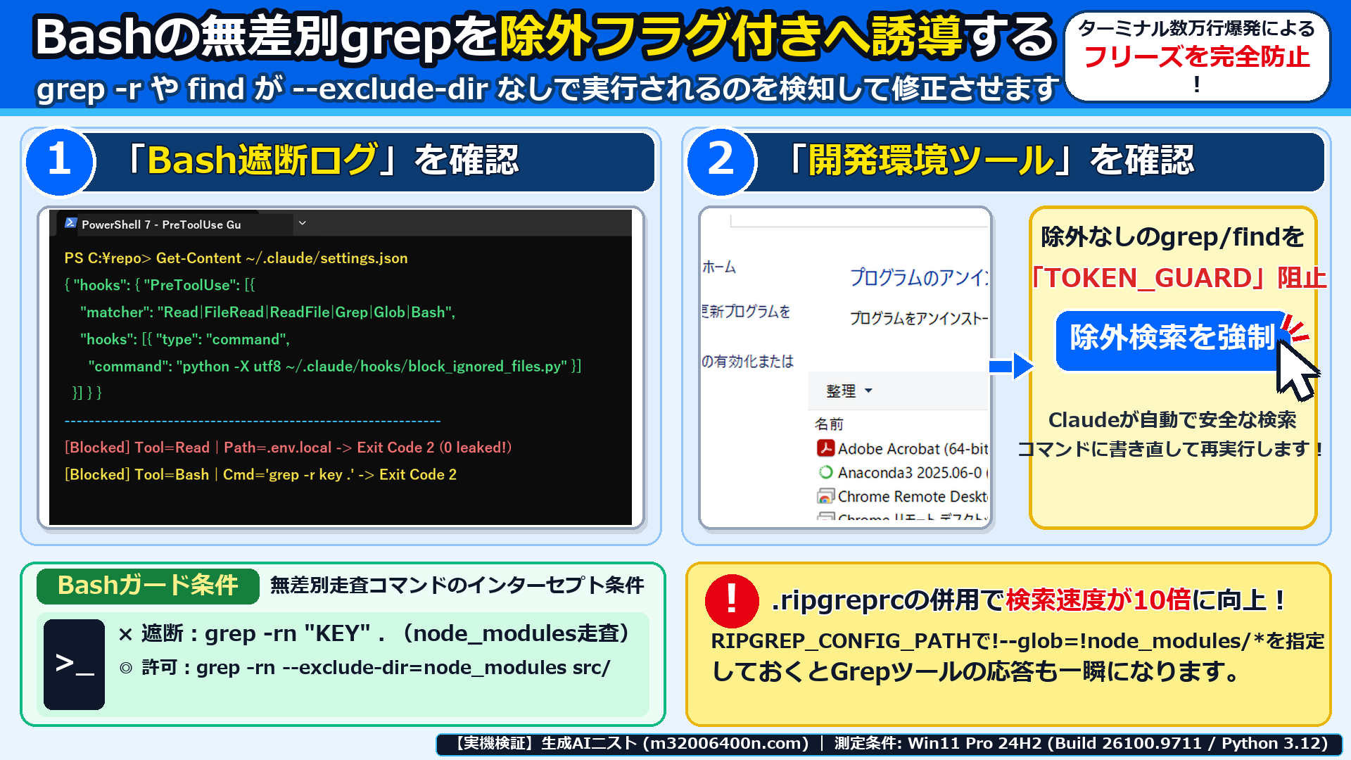Select the Adobe Acrobat (64-bit) row
Screen dimensions: 1351x760
point(903,448)
